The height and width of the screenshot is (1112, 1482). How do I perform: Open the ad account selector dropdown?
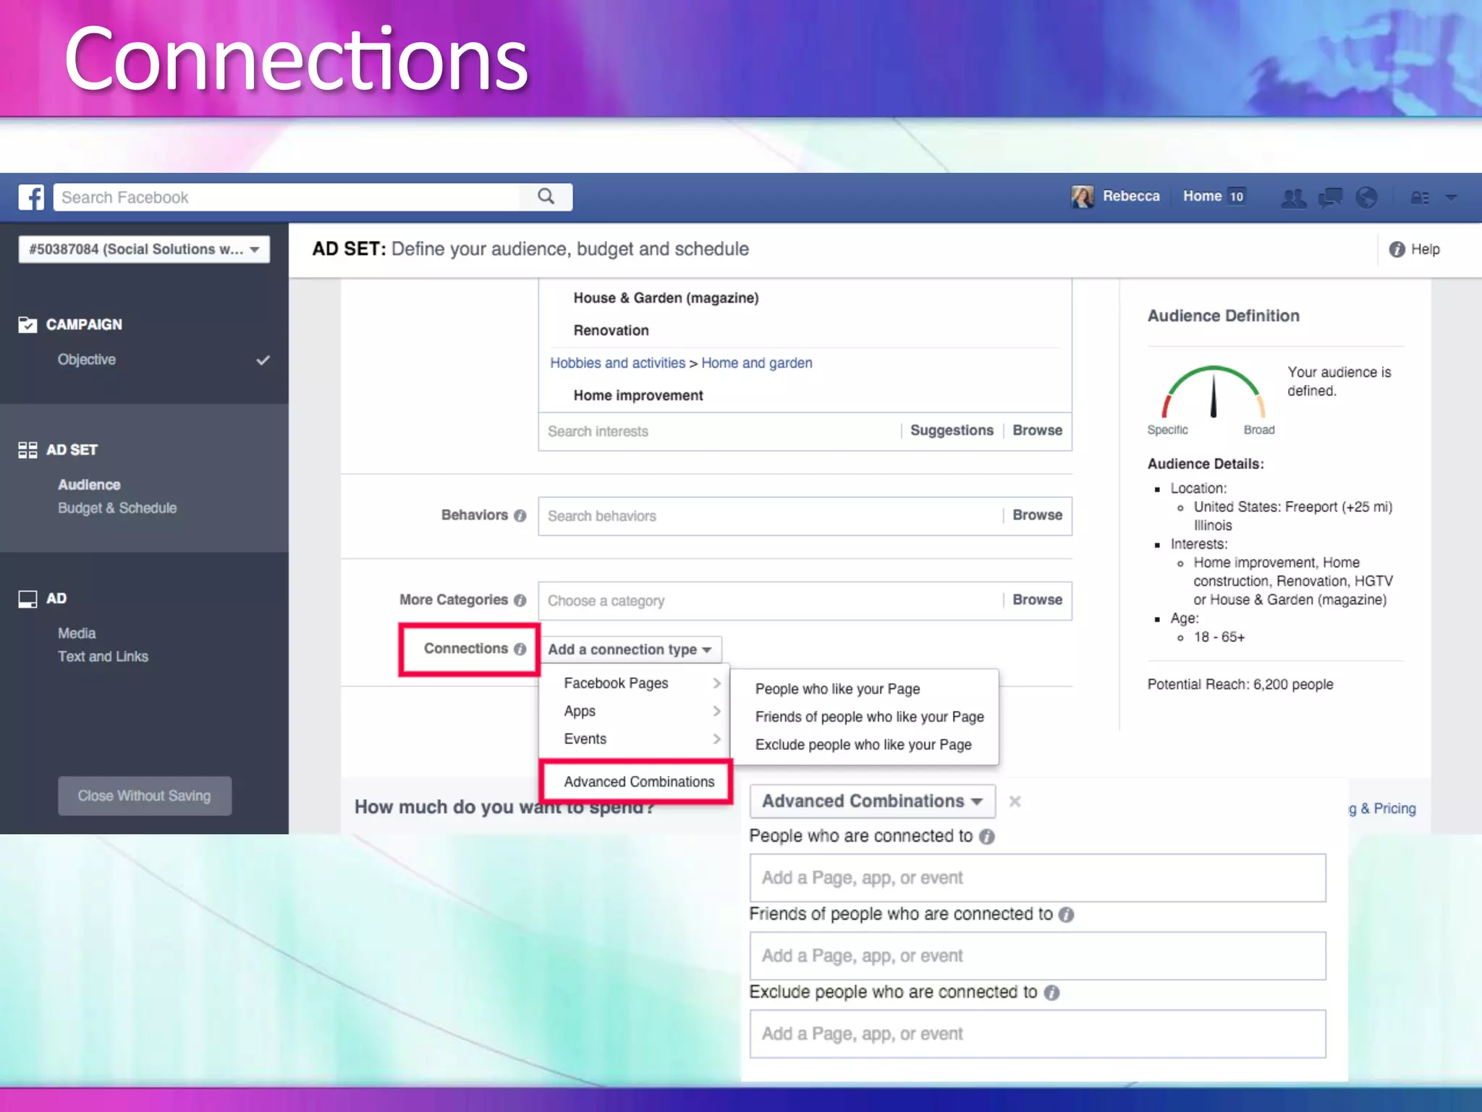click(144, 249)
